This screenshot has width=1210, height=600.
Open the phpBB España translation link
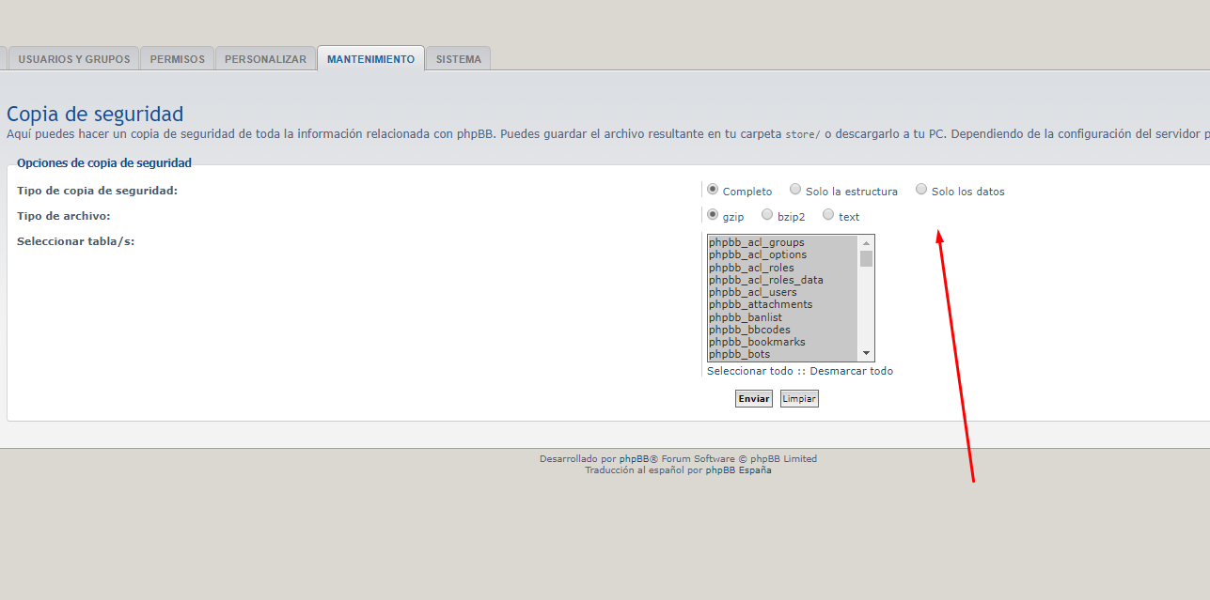coord(738,470)
